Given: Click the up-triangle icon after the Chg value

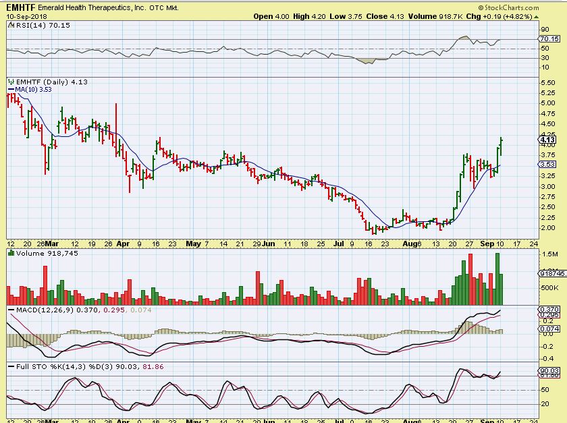Looking at the screenshot, I should coord(536,17).
